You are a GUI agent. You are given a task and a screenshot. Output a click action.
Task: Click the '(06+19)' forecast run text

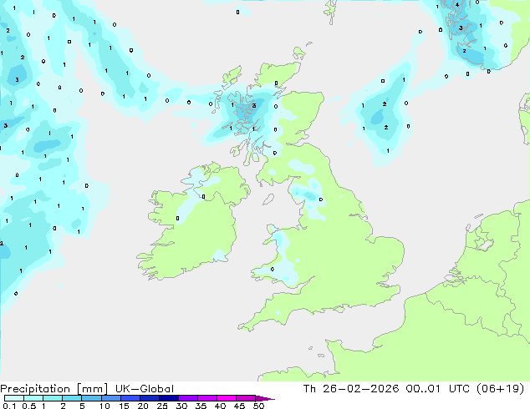500,389
